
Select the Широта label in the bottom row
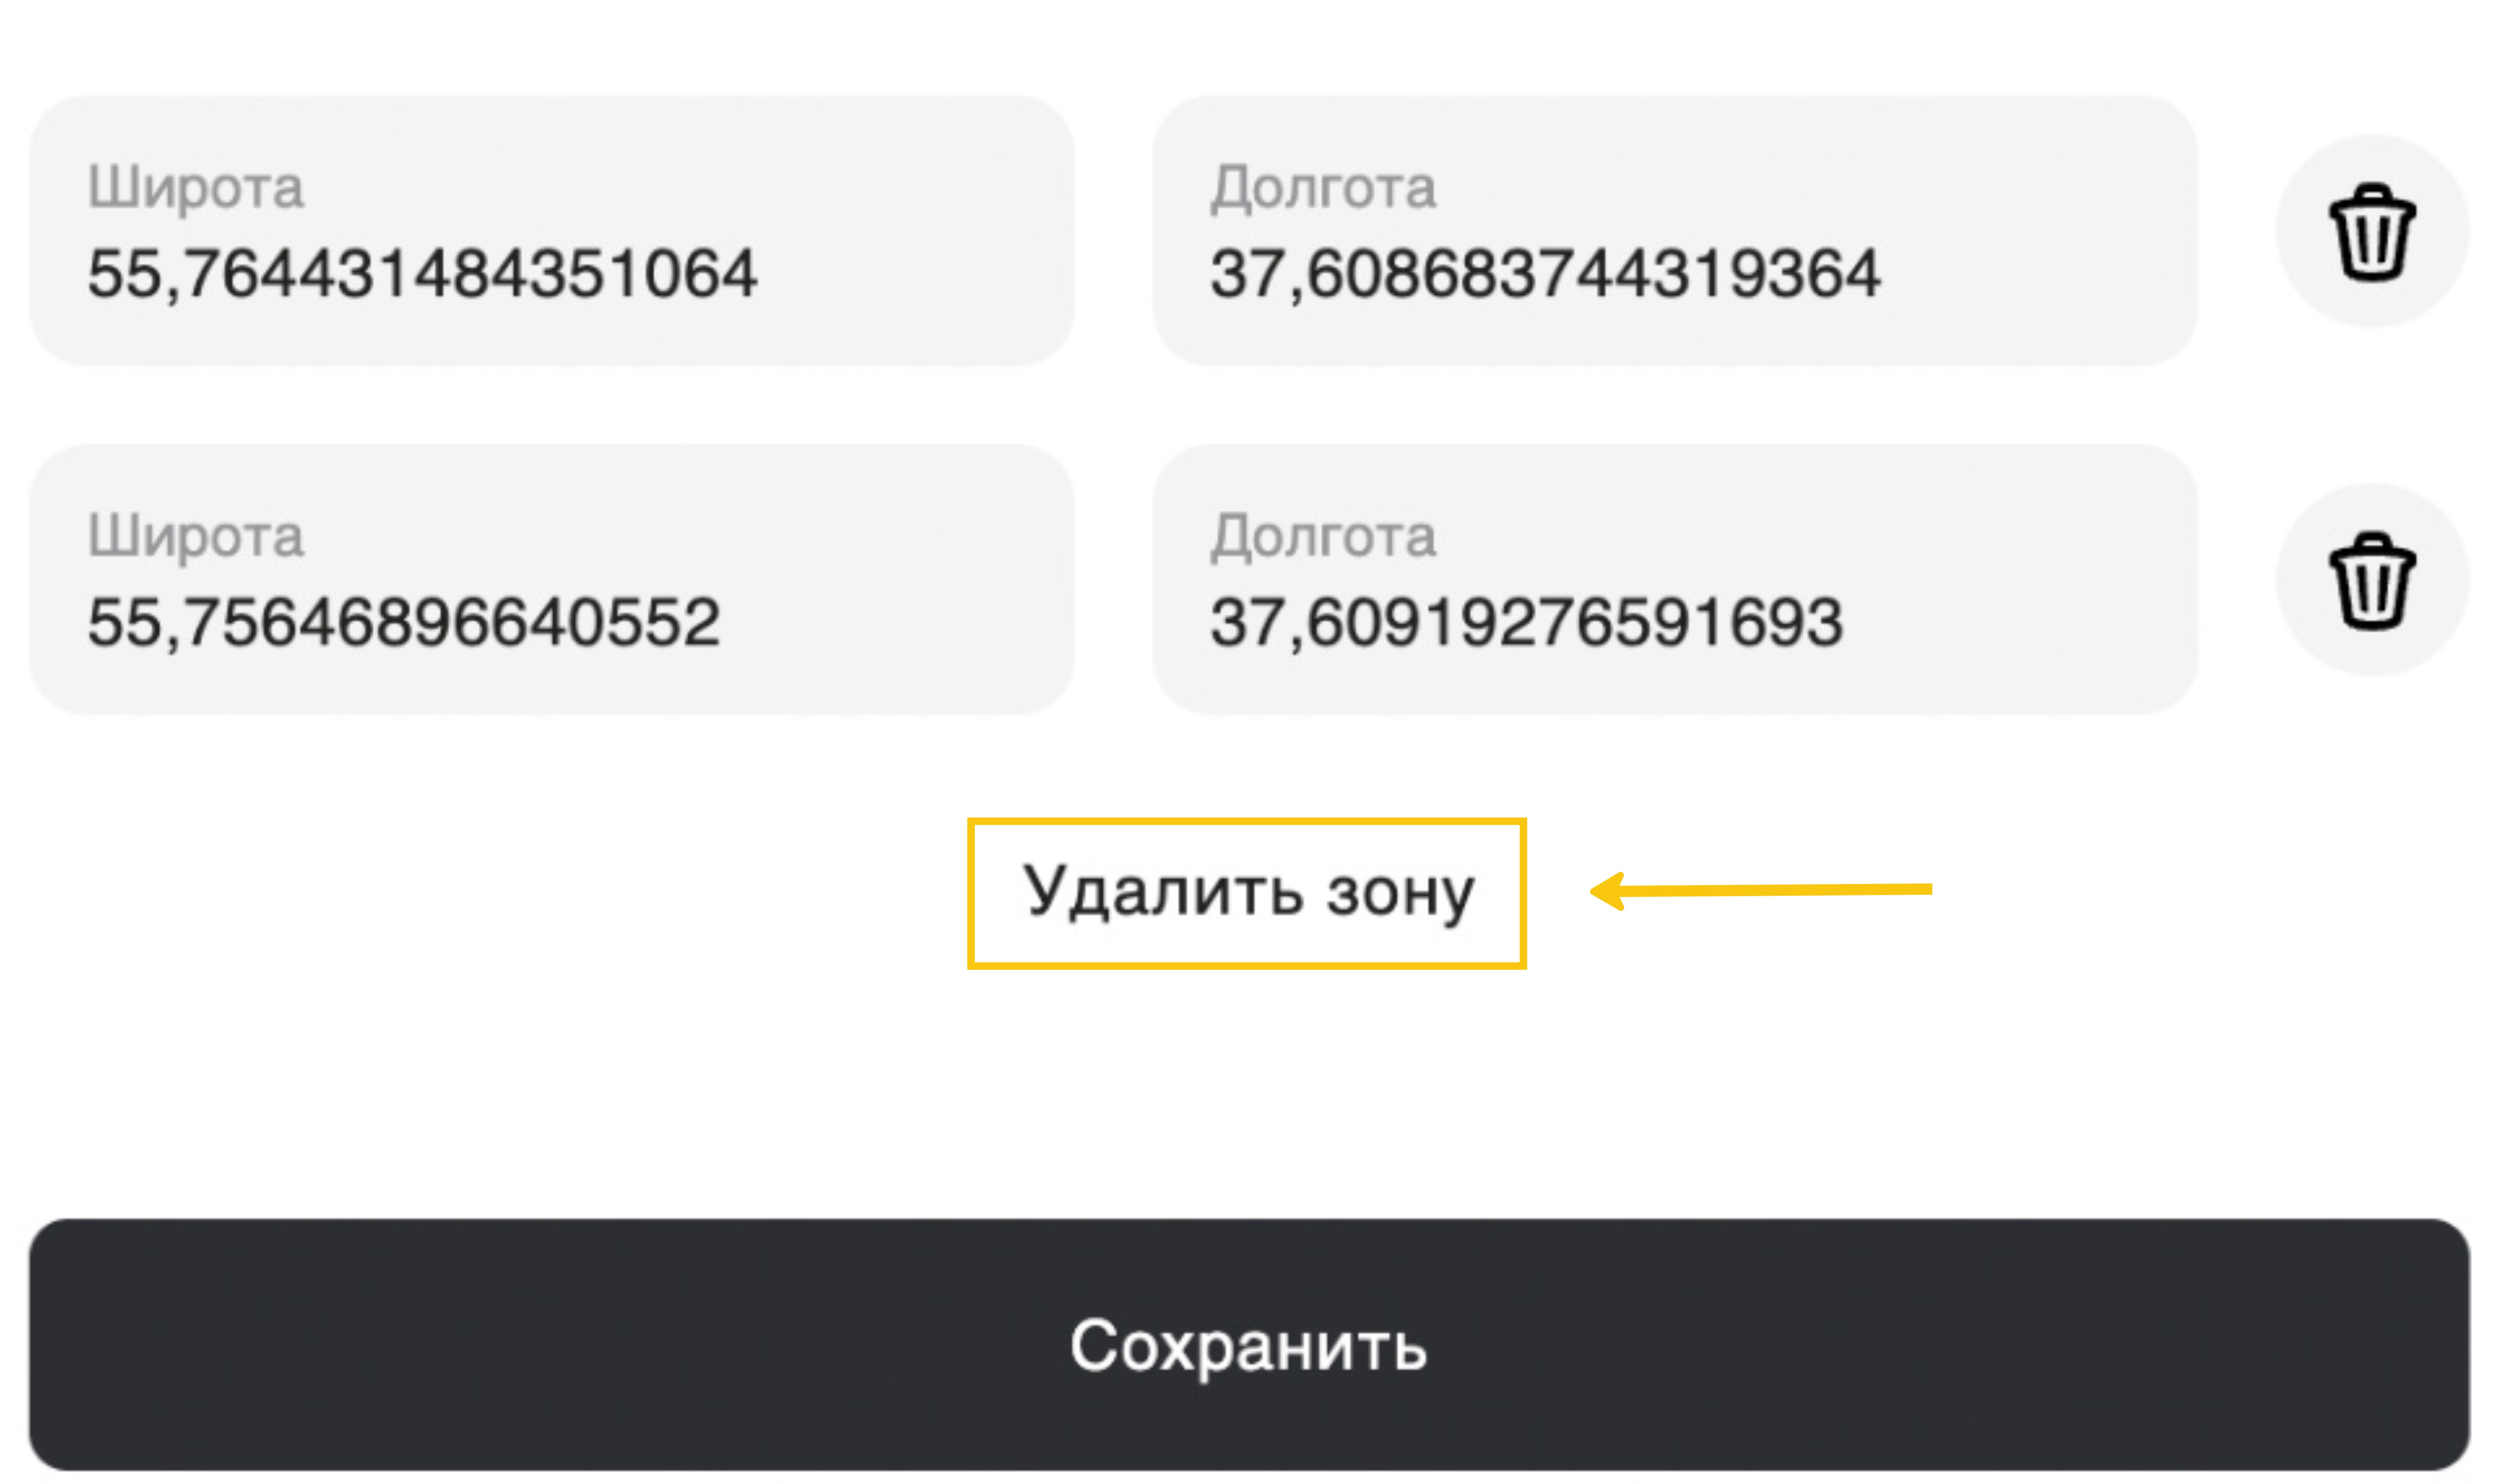coord(196,537)
